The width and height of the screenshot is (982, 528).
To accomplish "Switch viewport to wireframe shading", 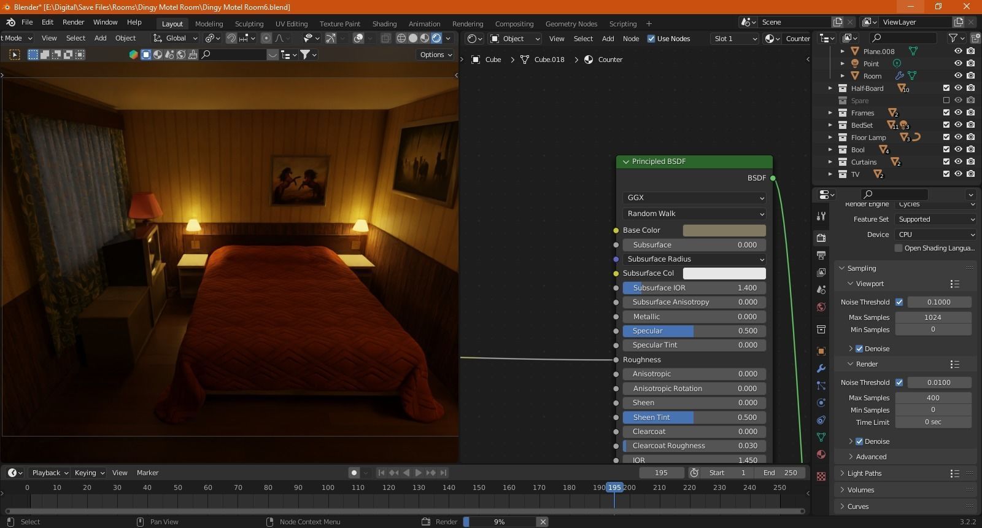I will click(401, 38).
